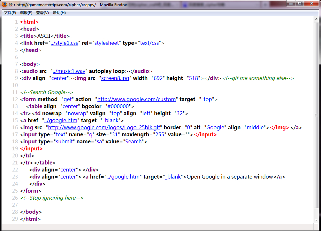The width and height of the screenshot is (321, 231).
Task: Click the "get" method value
Action: pos(68,99)
